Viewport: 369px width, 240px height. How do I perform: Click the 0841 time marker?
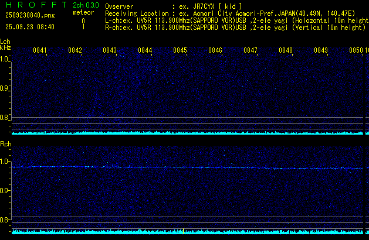(x=40, y=51)
